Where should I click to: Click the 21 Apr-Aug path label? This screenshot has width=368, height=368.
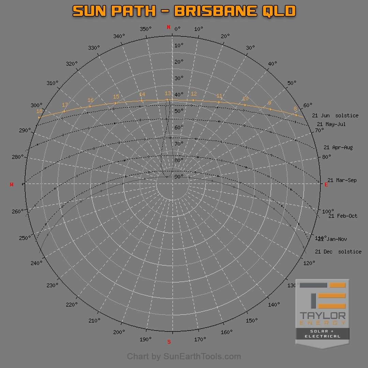tap(338, 148)
